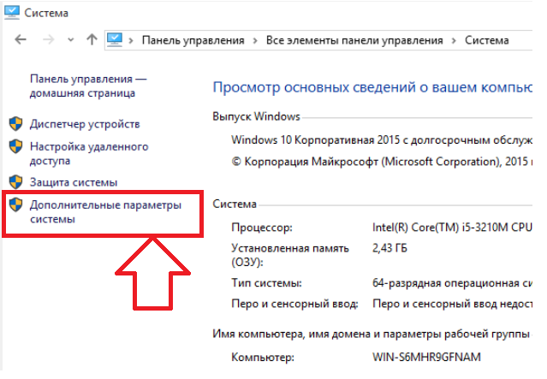Open Панель управления breadcrumb
This screenshot has height=379, width=547.
click(193, 40)
